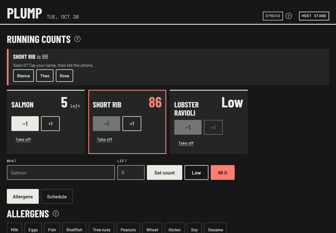Toggle the Fish allergen filter
Viewport: 336px width, 233px height.
[52, 228]
